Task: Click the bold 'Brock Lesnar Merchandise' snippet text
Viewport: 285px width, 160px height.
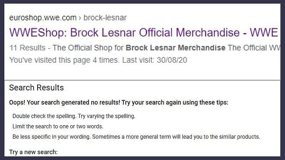Action: point(176,48)
